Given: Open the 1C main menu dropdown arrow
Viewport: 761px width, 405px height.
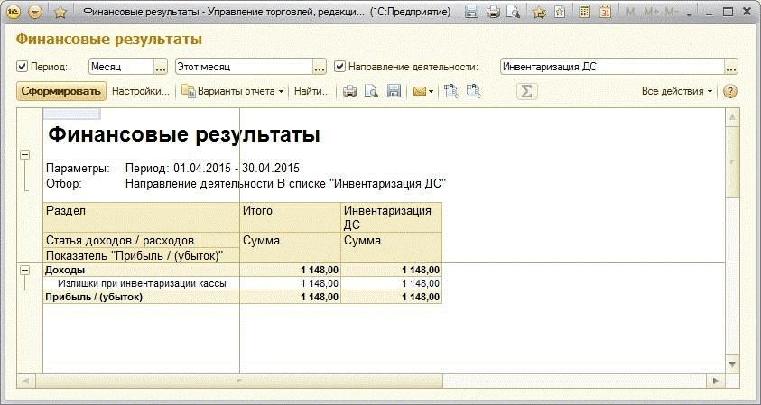Looking at the screenshot, I should (x=35, y=13).
